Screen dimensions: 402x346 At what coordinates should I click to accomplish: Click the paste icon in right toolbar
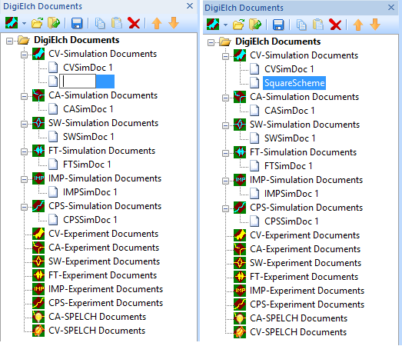[x=318, y=25]
